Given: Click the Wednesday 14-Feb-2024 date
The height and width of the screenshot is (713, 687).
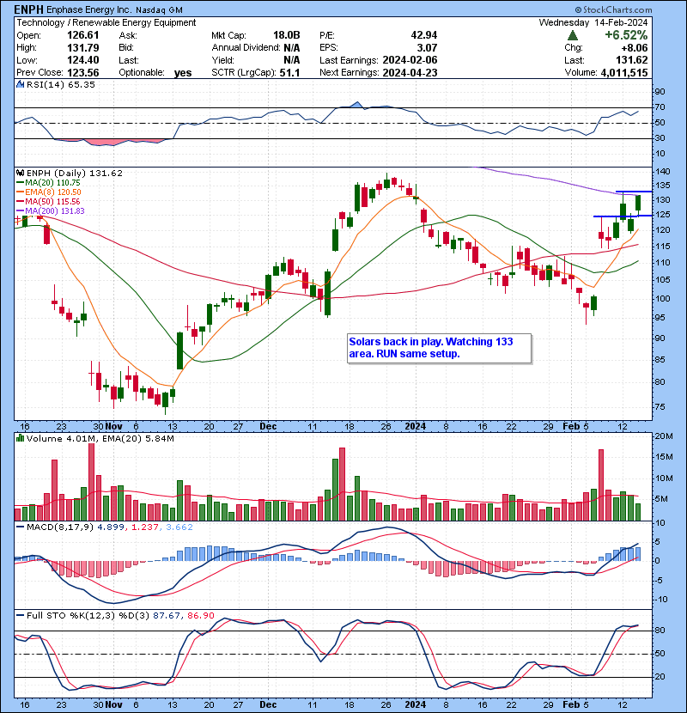Looking at the screenshot, I should click(593, 22).
